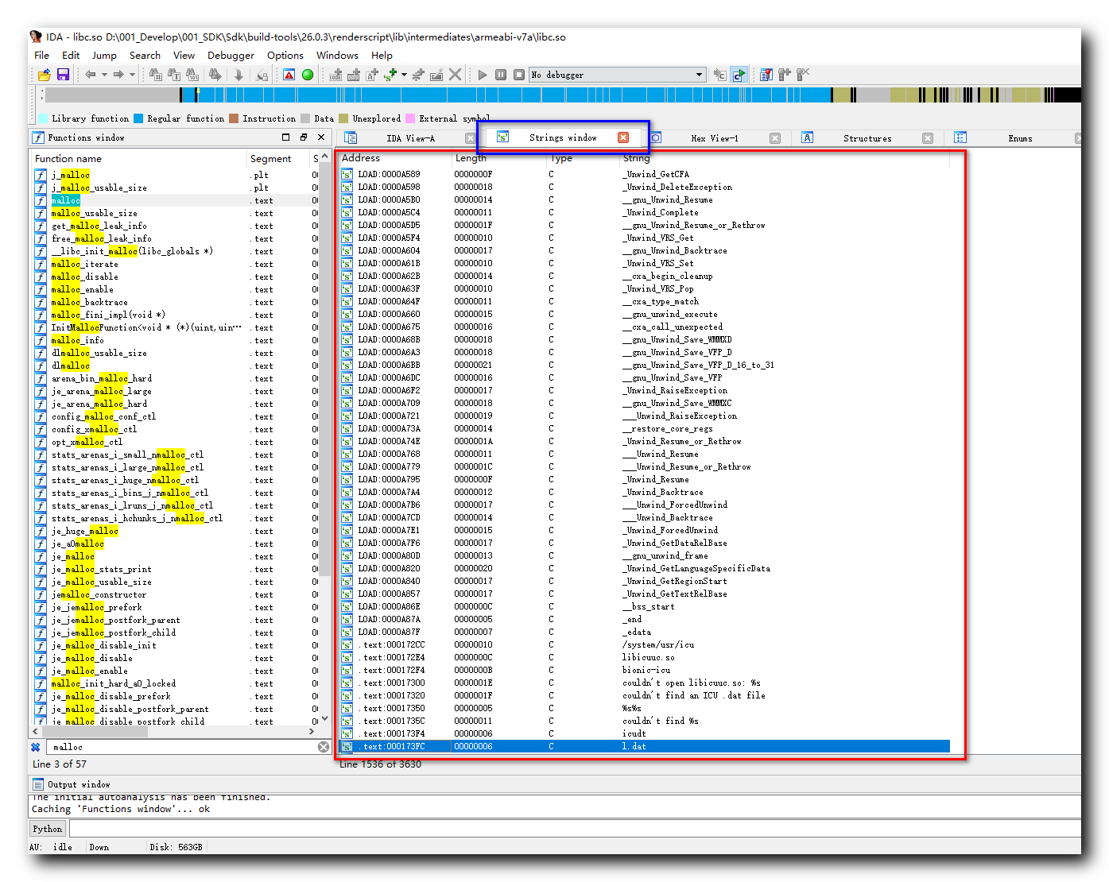The width and height of the screenshot is (1109, 882).
Task: Open the forward-navigation history dropdown arrow
Action: (131, 74)
